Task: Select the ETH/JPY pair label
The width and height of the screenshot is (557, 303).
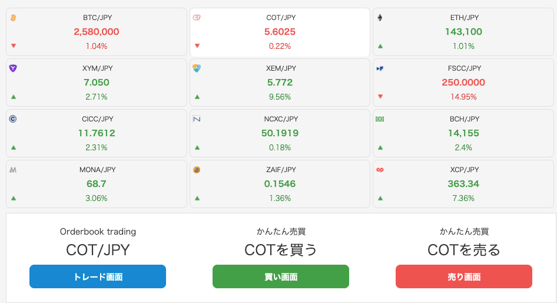Action: tap(465, 18)
